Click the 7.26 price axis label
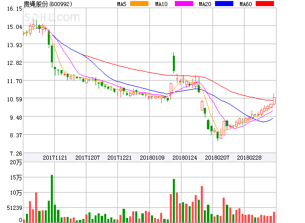305x223 pixels. pyautogui.click(x=16, y=154)
